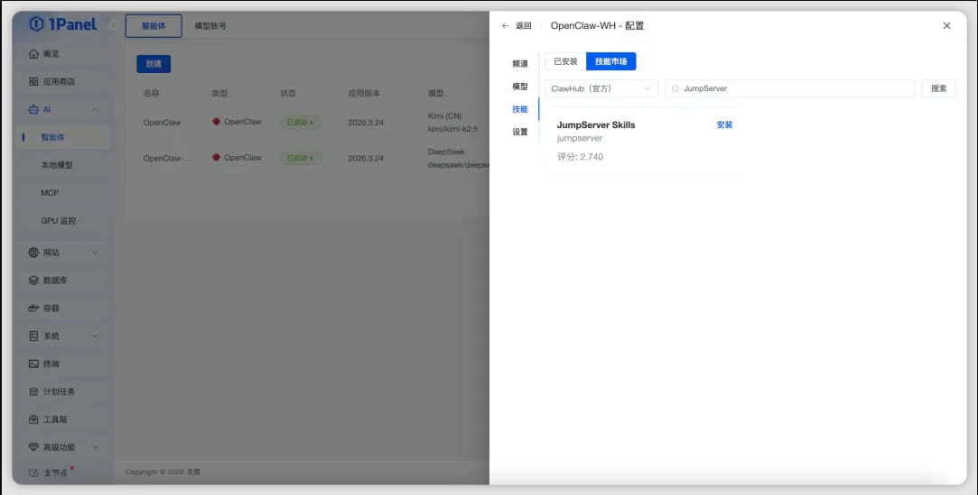Viewport: 978px width, 495px height.
Task: Close the OpenClaw-WH config drawer
Action: pos(946,26)
